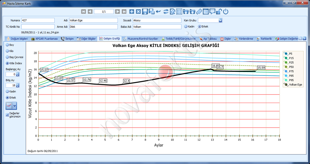Viewport: 310px width, 164px height.
Task: Click record position field showing 1/1
Action: pyautogui.click(x=104, y=11)
